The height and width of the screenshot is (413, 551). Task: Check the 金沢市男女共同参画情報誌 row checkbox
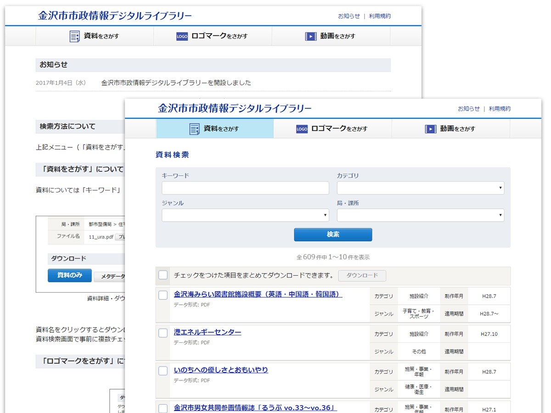coord(163,408)
